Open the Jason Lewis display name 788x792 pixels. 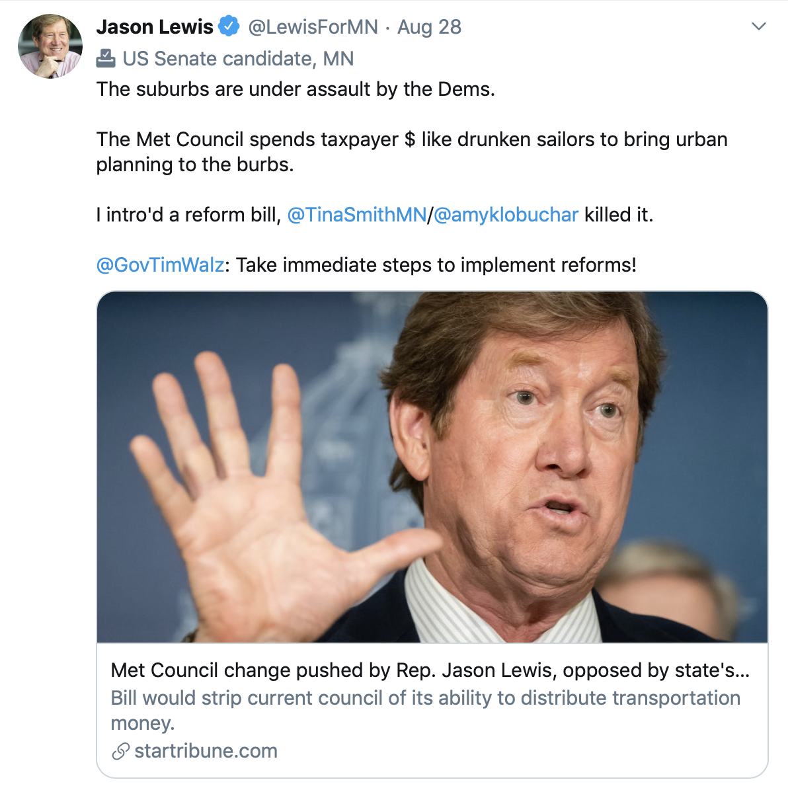(x=155, y=26)
